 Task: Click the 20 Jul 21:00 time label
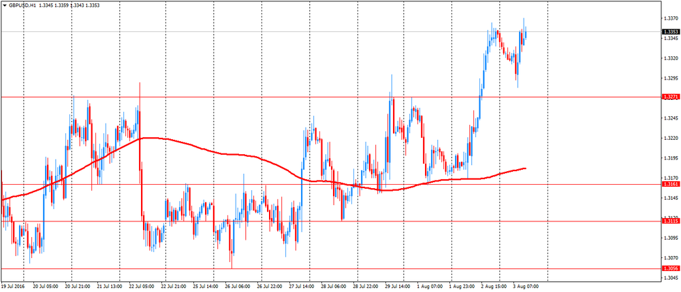click(78, 287)
